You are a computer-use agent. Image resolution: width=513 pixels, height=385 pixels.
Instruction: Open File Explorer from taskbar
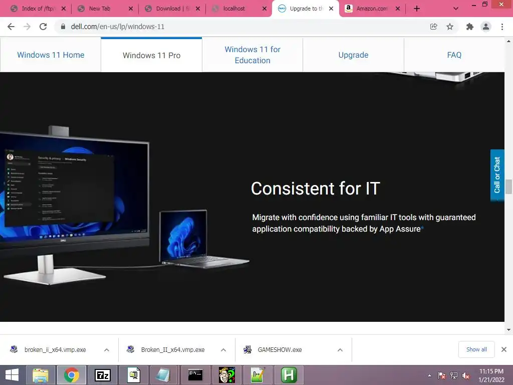(x=41, y=375)
